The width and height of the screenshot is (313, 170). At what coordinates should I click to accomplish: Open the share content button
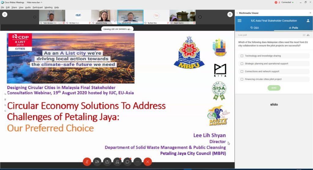107,162
